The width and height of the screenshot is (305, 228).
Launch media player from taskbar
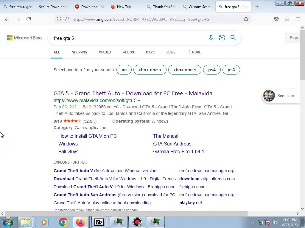pos(44,222)
